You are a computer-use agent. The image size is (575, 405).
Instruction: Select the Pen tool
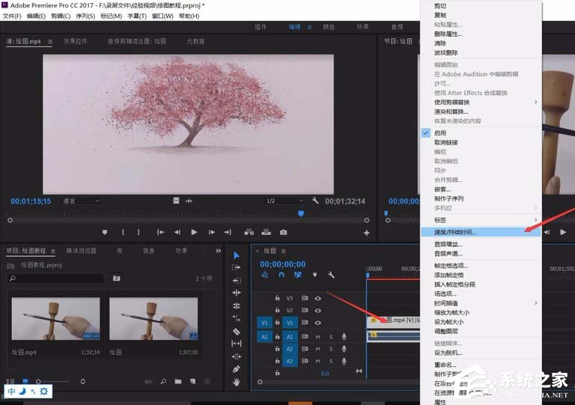coord(237,368)
